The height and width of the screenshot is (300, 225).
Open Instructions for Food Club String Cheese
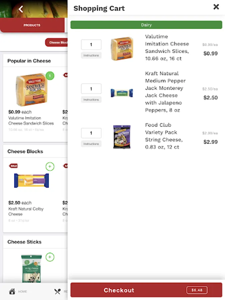91,144
